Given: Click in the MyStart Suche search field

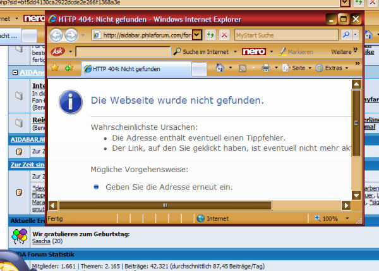Looking at the screenshot, I should [x=285, y=35].
